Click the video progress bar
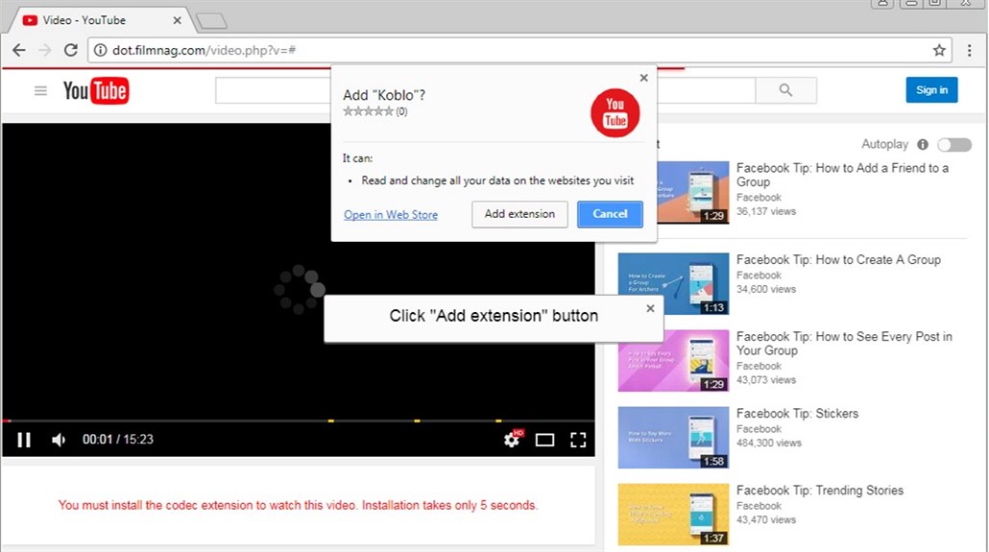Screen dimensions: 989x552 [298, 420]
